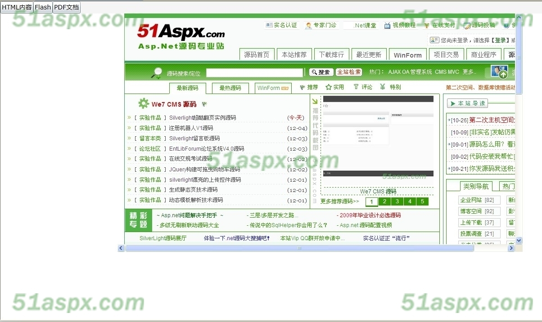Click the We7 CMS screenshot thumbnail

pos(378,136)
